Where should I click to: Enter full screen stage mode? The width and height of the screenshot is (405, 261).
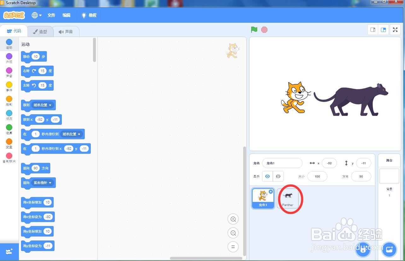395,30
